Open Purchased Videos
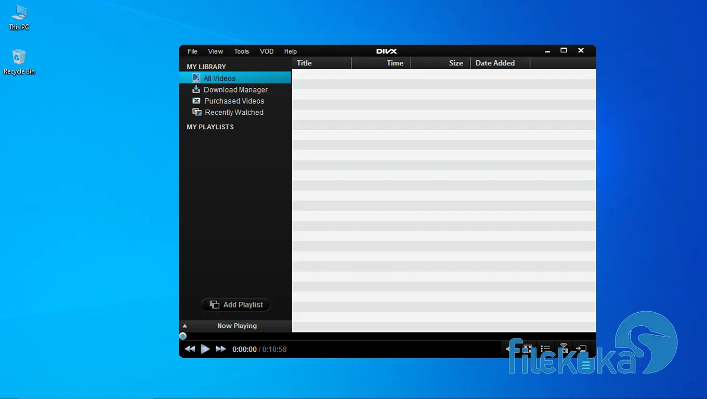Image resolution: width=707 pixels, height=399 pixels. click(x=234, y=101)
